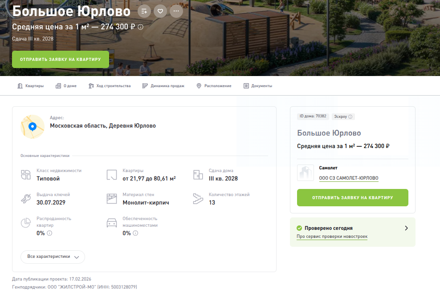Click info icon beside Обеспеченность машиноместами 0%
This screenshot has height=305, width=440.
pyautogui.click(x=135, y=233)
